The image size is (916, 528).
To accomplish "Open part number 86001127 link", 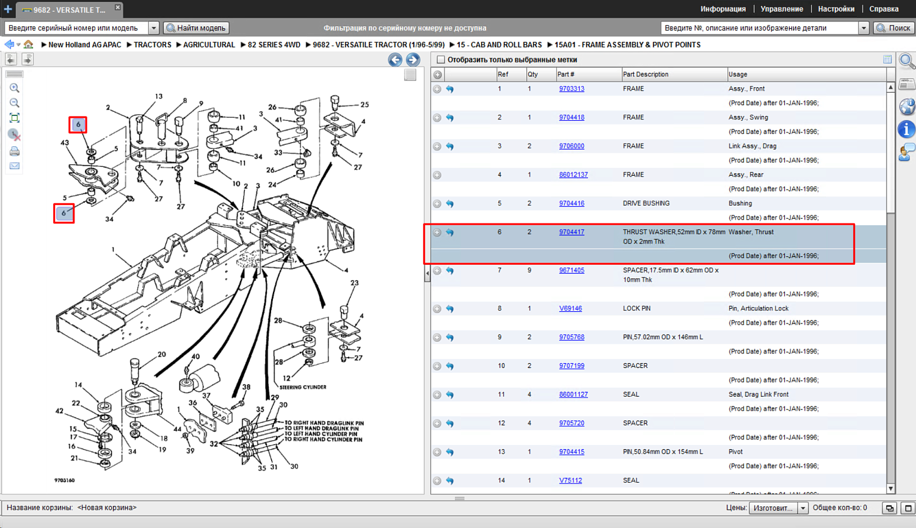I will click(x=573, y=395).
